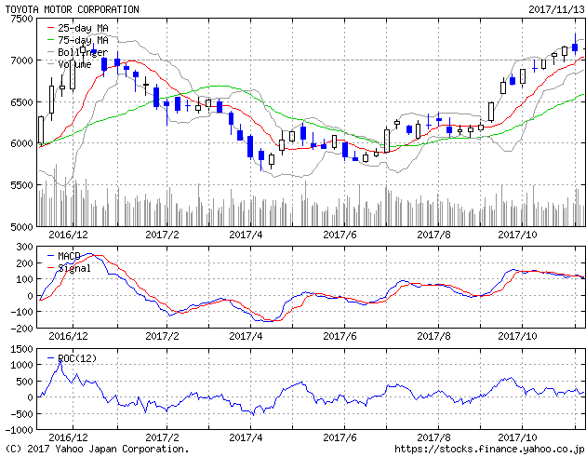Screen dimensions: 586x457
Task: Click the Yahoo Japan Corporation copyright text
Action: [97, 449]
